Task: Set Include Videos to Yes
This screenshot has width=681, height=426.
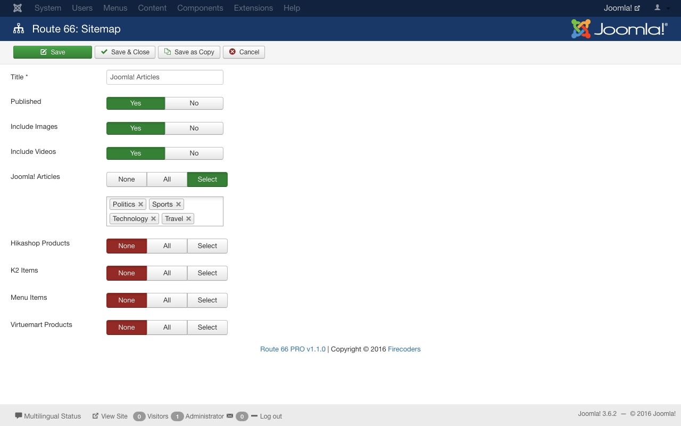Action: coord(136,153)
